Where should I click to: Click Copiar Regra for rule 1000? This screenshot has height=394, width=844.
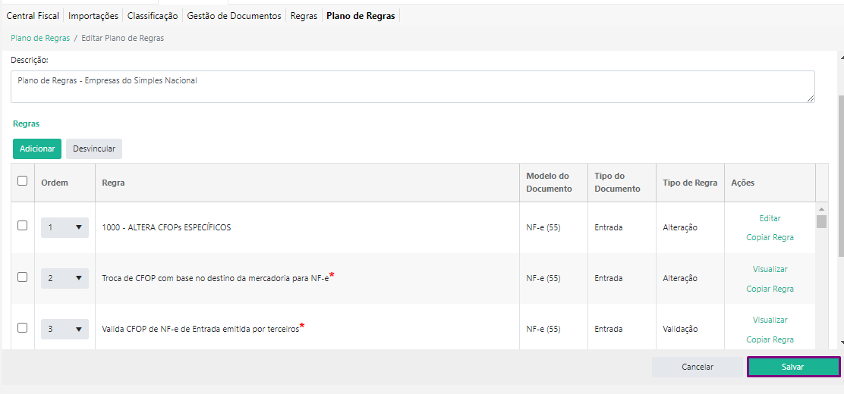coord(770,237)
